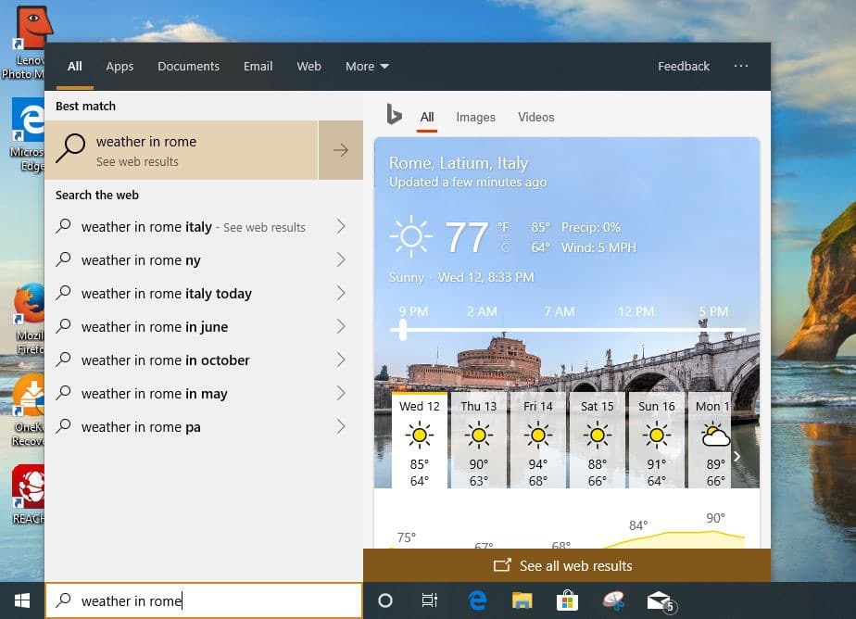This screenshot has height=619, width=856.
Task: Open File Explorer from the taskbar
Action: pyautogui.click(x=522, y=600)
